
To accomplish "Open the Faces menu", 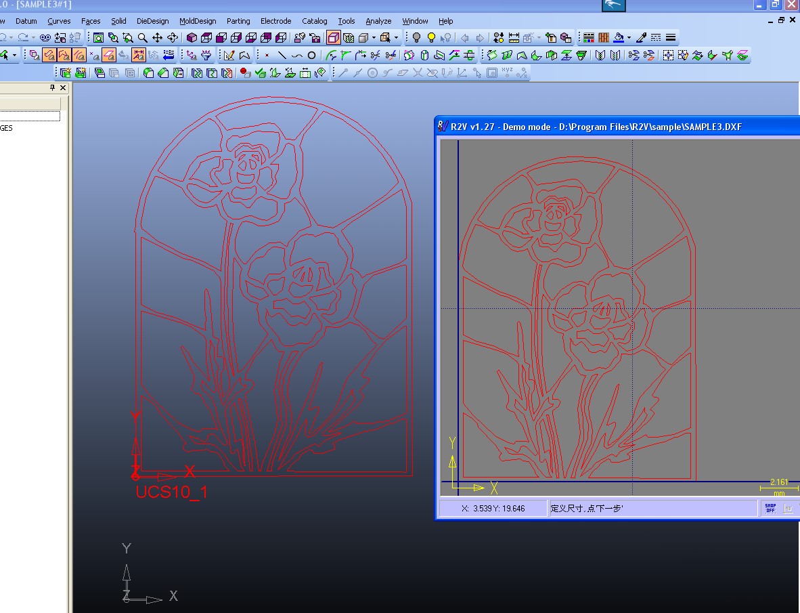I will pyautogui.click(x=91, y=21).
